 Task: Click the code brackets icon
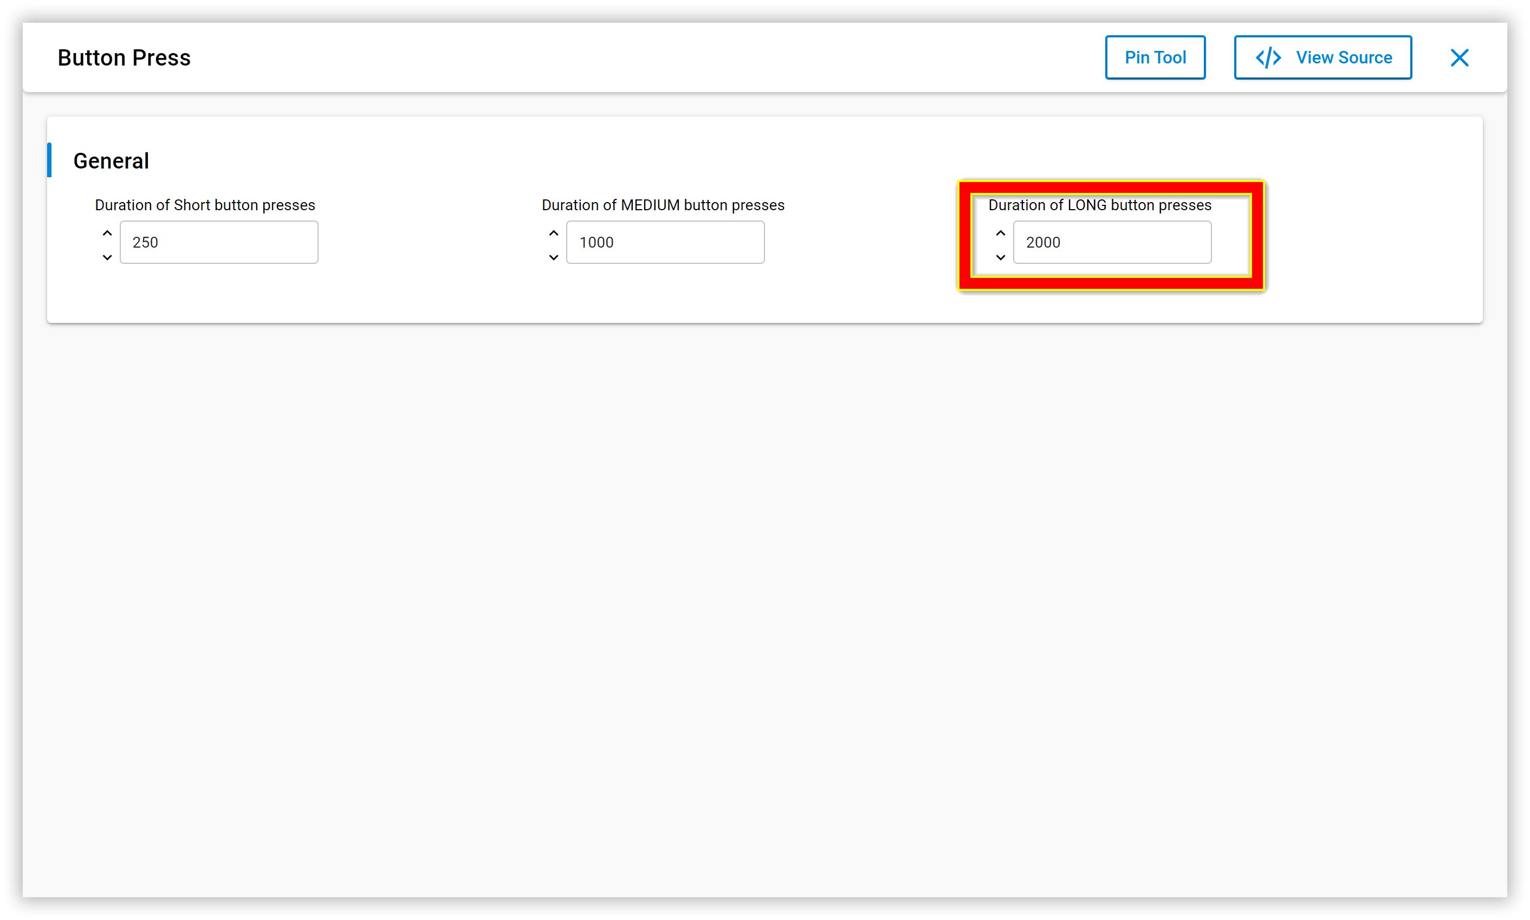point(1268,57)
